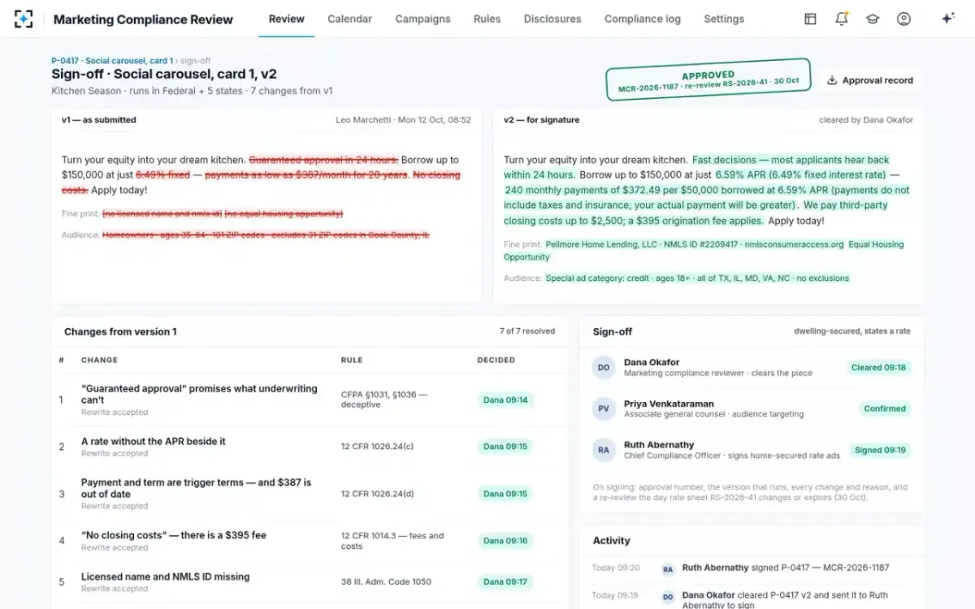The height and width of the screenshot is (609, 975).
Task: Open the Rules tab
Action: point(487,19)
